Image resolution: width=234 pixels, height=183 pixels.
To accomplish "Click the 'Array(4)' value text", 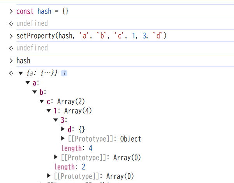I will 78,111.
